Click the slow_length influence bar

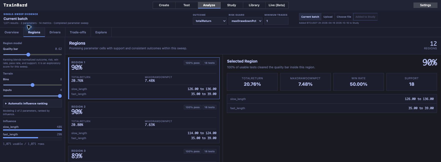pos(32,130)
